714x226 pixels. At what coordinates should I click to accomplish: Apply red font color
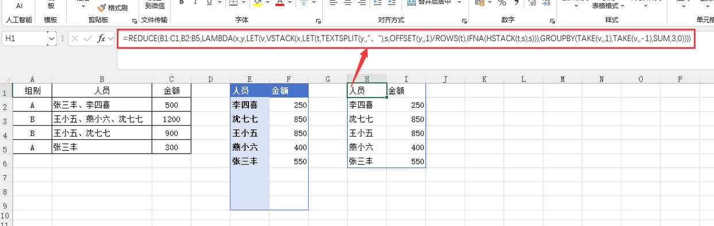pyautogui.click(x=280, y=2)
